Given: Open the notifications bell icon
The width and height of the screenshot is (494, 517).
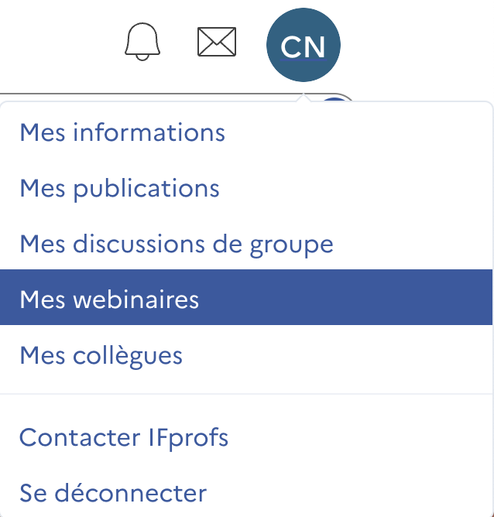Looking at the screenshot, I should click(x=142, y=41).
